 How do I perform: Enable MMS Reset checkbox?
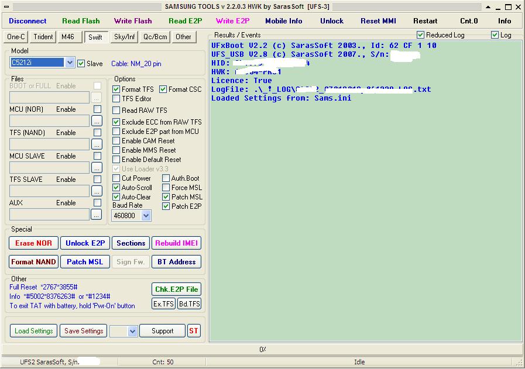tap(116, 150)
